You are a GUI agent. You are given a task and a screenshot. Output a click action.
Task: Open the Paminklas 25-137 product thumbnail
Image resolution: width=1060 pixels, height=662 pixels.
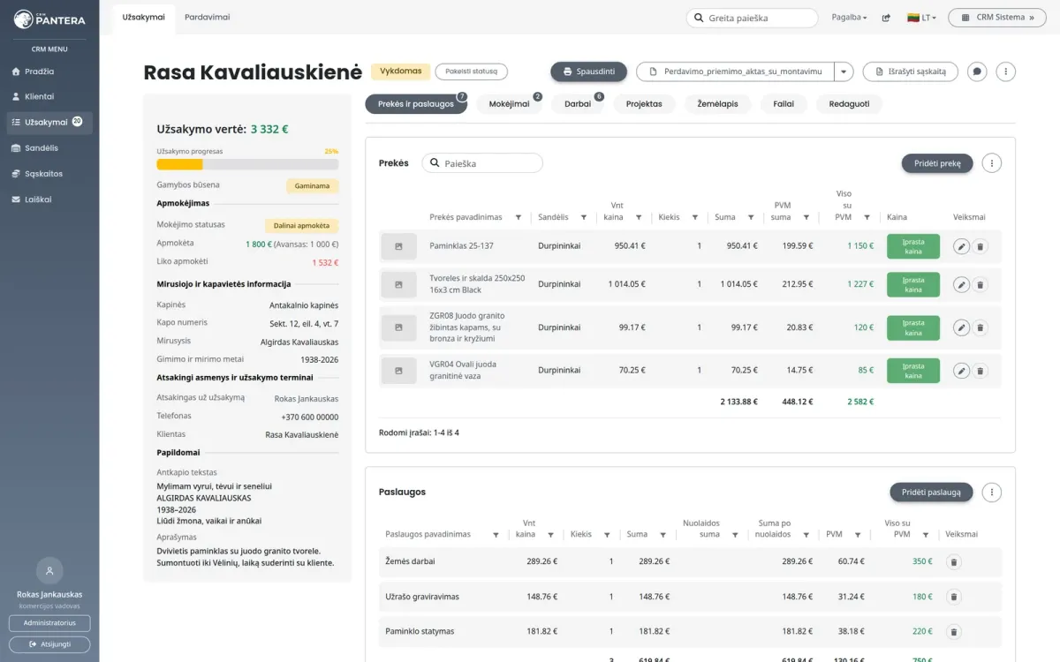coord(398,246)
